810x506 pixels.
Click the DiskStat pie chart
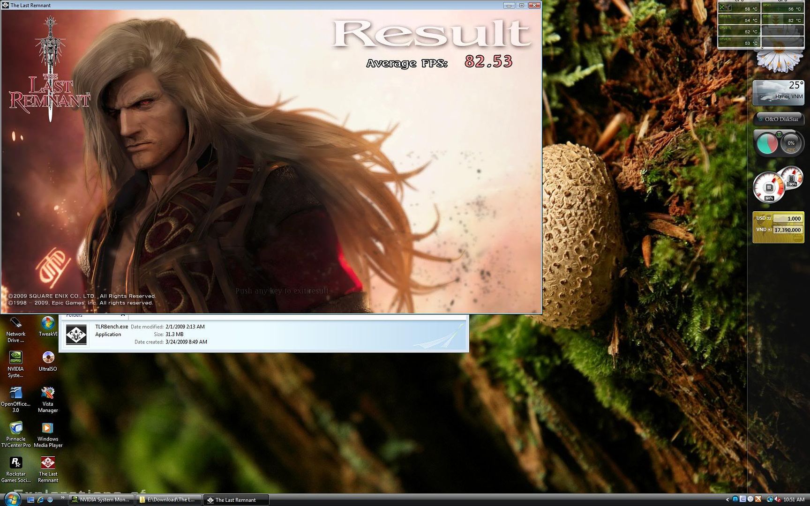click(767, 143)
